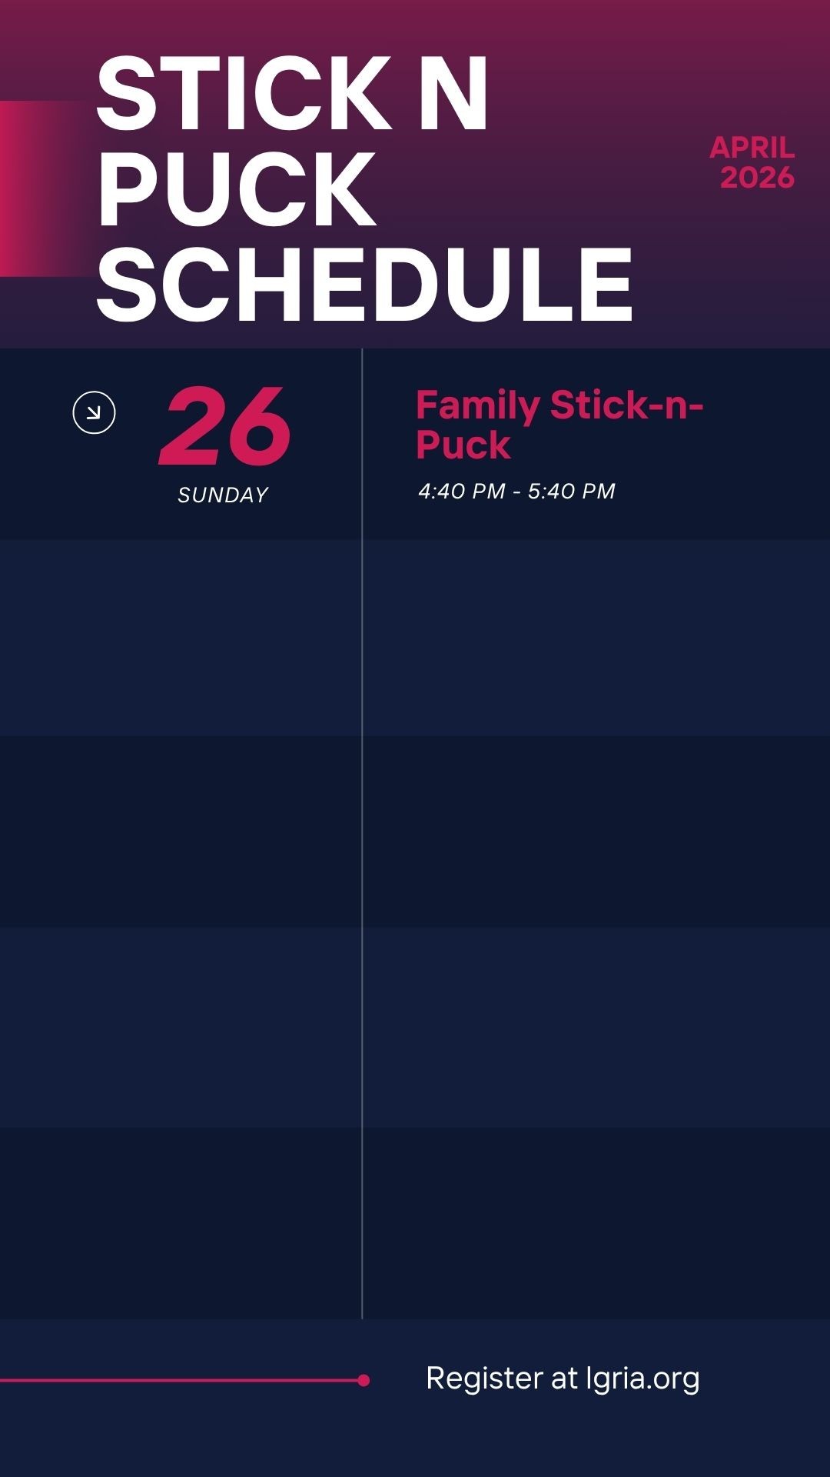
Task: Click the white PUCK headline word
Action: [x=237, y=189]
